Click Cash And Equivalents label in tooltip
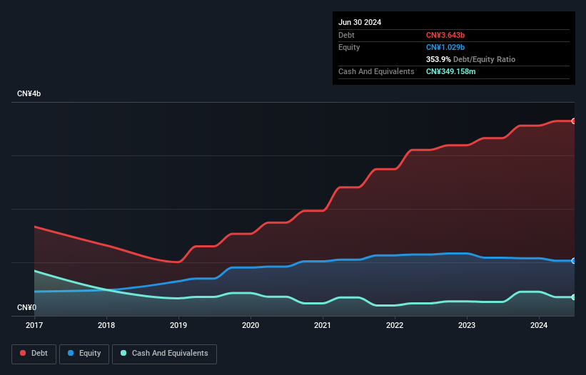The height and width of the screenshot is (375, 586). coord(376,71)
